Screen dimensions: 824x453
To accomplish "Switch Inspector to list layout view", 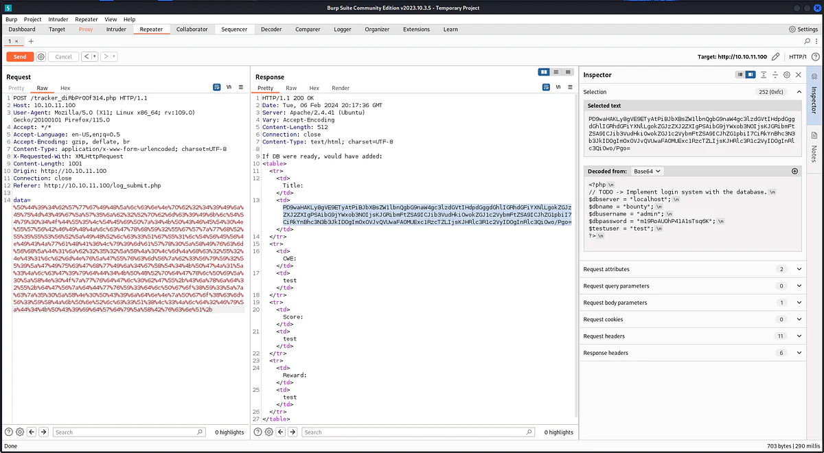I will [x=741, y=75].
